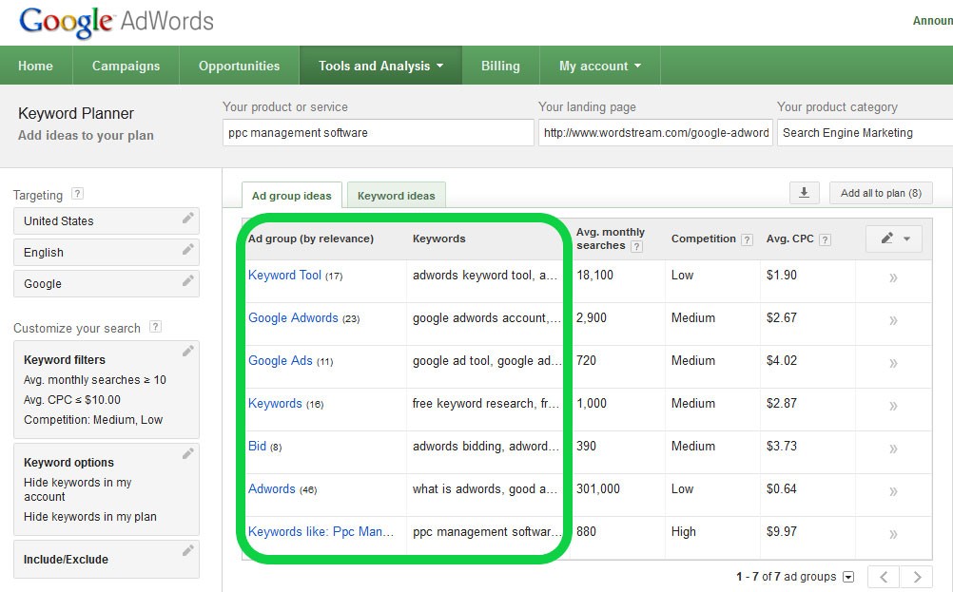Open the Keyword Tool ad group link
The width and height of the screenshot is (953, 592).
[x=284, y=275]
